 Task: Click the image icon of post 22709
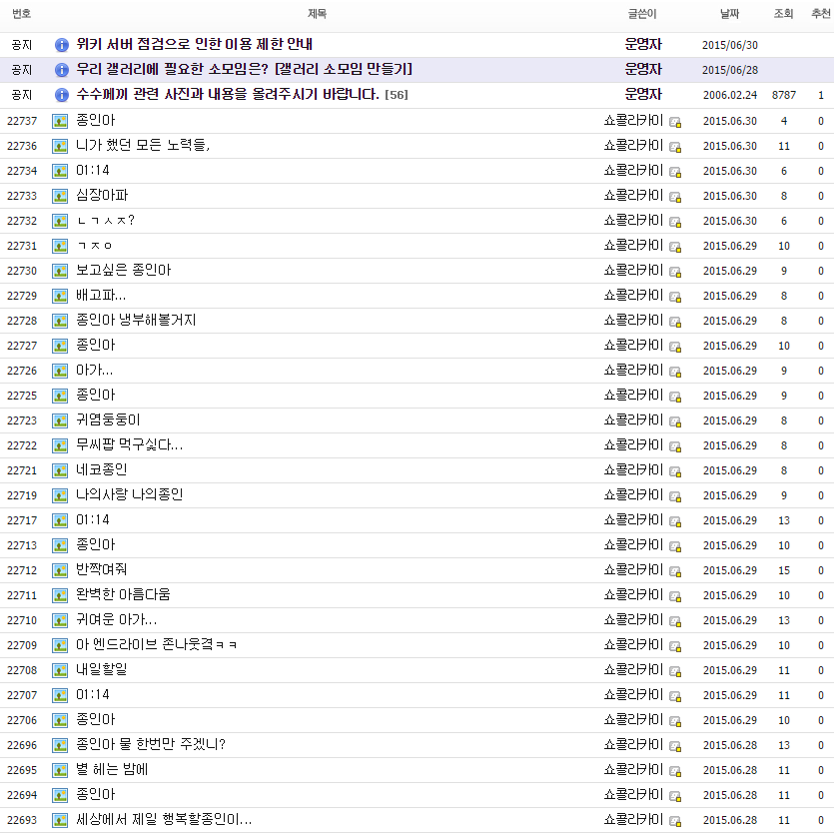point(60,645)
